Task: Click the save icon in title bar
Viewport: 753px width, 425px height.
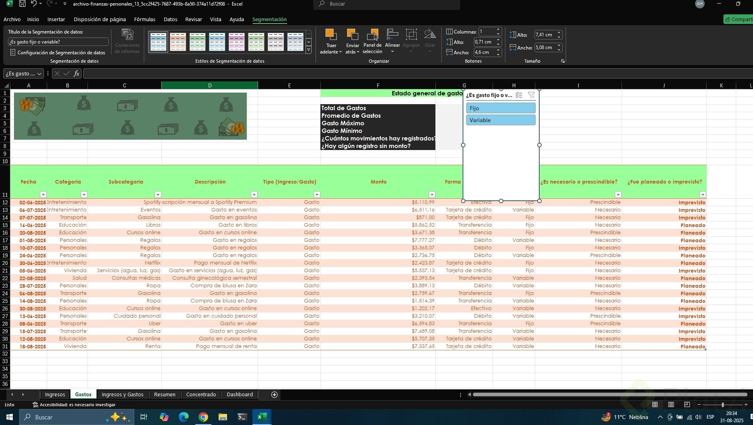Action: coord(22,4)
